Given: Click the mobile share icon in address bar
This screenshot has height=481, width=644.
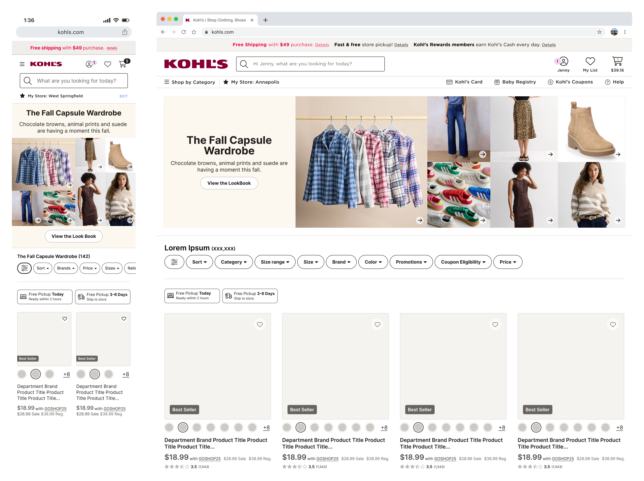Looking at the screenshot, I should tap(125, 32).
